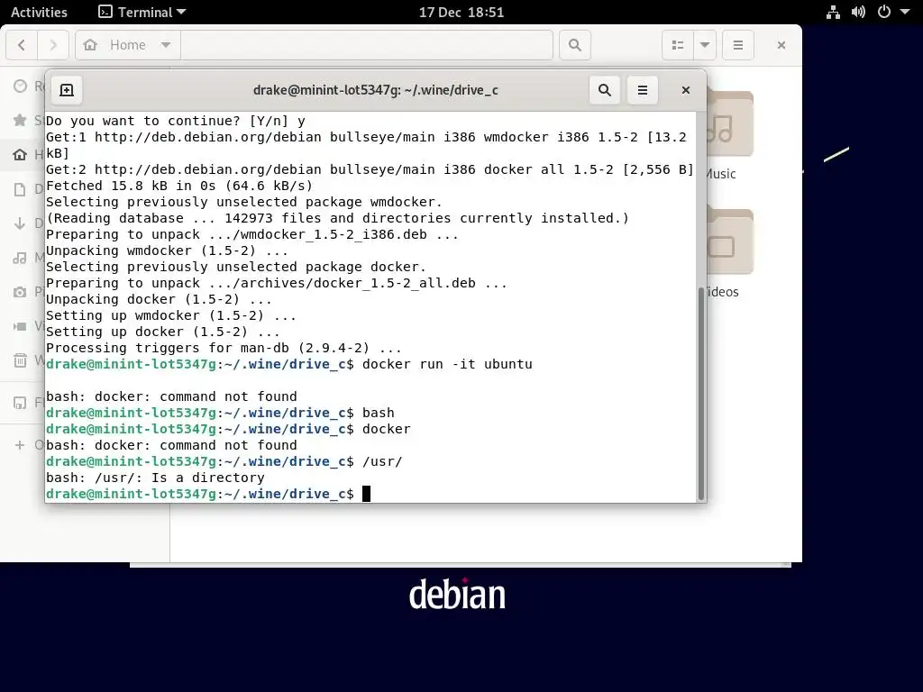Toggle list view in Files window

pyautogui.click(x=678, y=45)
